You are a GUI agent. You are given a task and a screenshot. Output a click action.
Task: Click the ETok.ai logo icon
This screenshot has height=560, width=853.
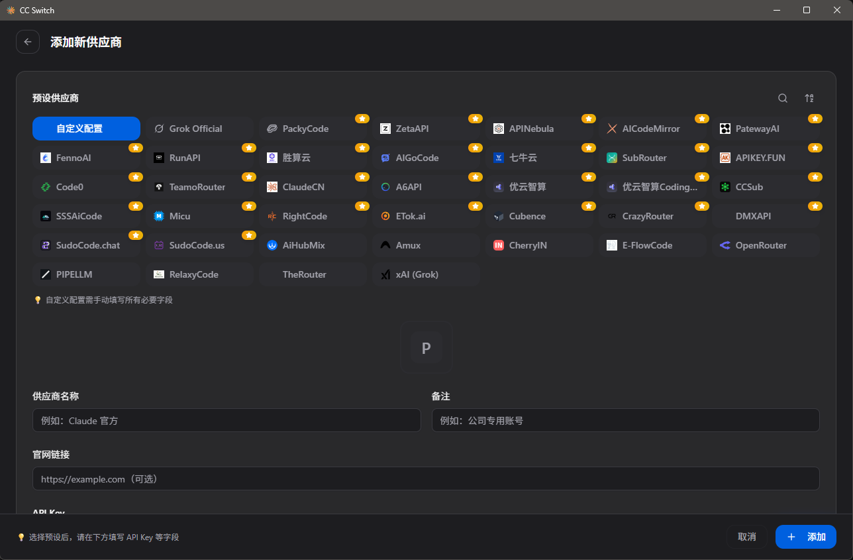pos(385,216)
